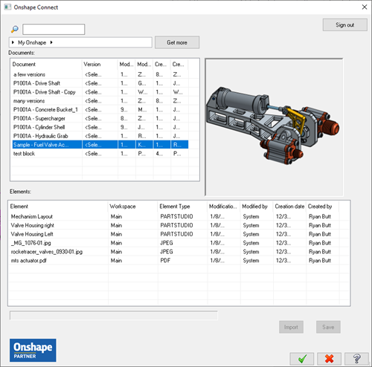
Task: Open version dropdown for test block
Action: tap(100, 154)
